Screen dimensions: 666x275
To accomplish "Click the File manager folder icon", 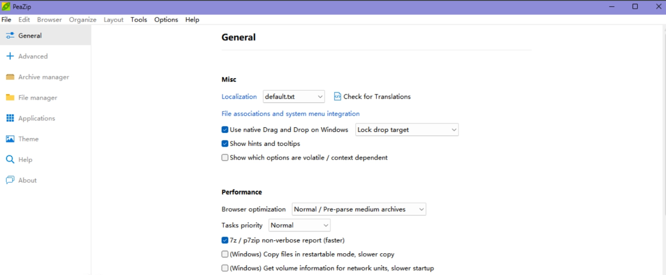I will point(10,98).
